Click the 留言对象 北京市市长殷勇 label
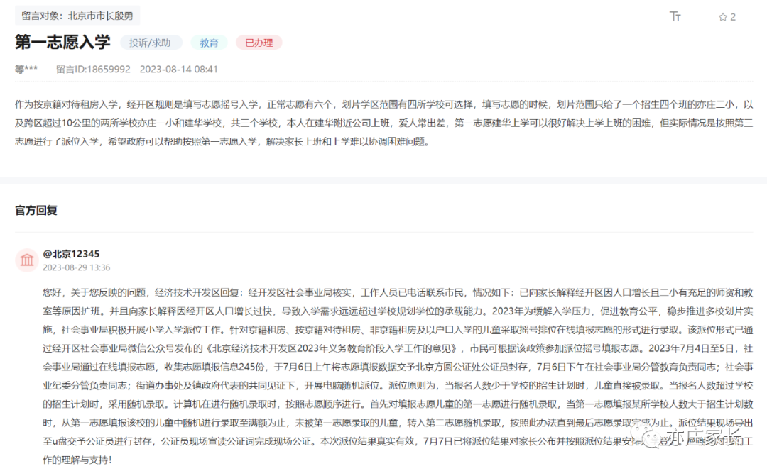 pos(77,16)
